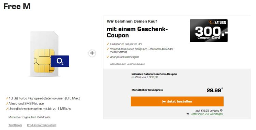Viewport: 256px width, 130px height.
Task: Click the orange Jetzt bestellen button
Action: pyautogui.click(x=177, y=101)
